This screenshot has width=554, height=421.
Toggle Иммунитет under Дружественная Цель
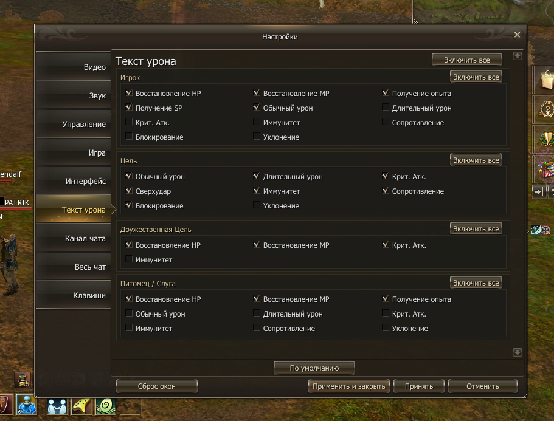[x=129, y=259]
